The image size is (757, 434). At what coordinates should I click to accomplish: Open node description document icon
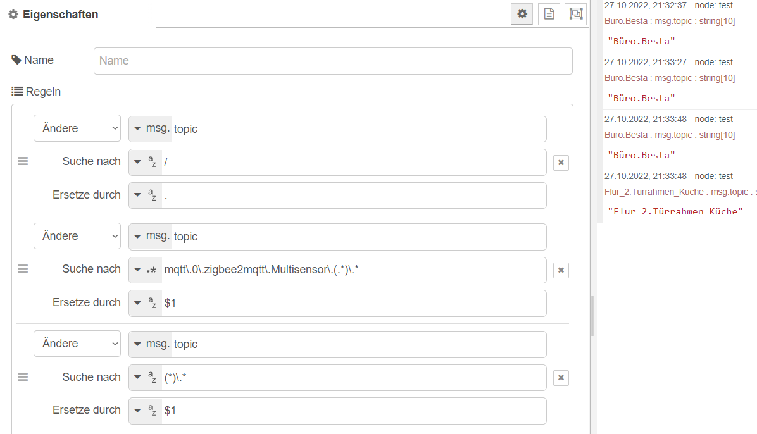[549, 14]
